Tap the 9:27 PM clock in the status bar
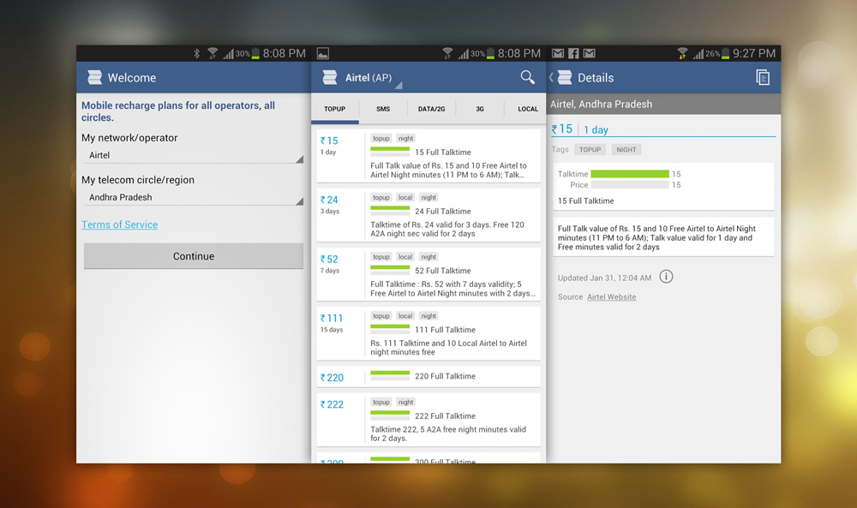This screenshot has width=857, height=508. (754, 53)
